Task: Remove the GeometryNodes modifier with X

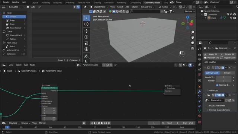Action: point(230,95)
